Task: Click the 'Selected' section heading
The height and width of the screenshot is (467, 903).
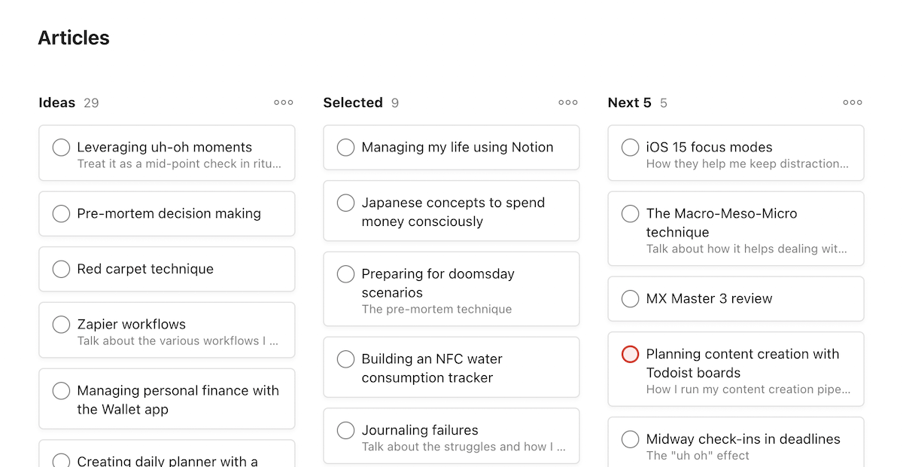Action: (353, 102)
